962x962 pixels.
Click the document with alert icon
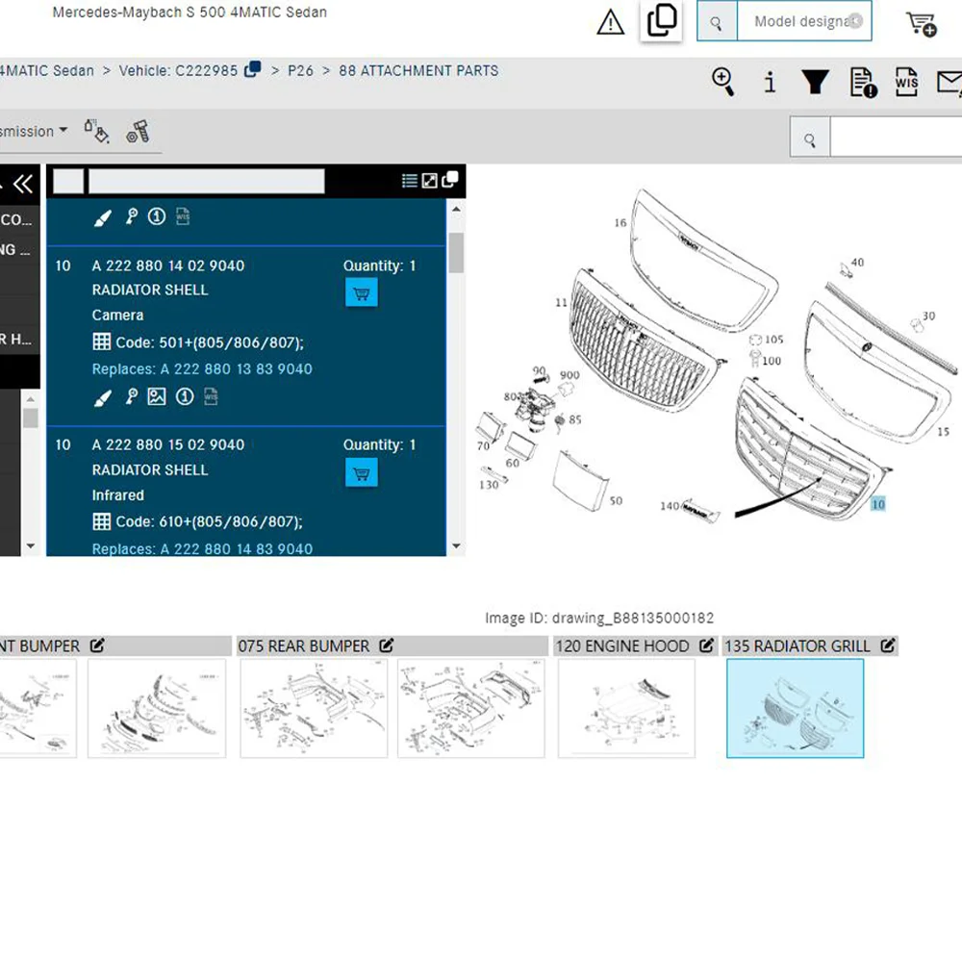coord(863,82)
